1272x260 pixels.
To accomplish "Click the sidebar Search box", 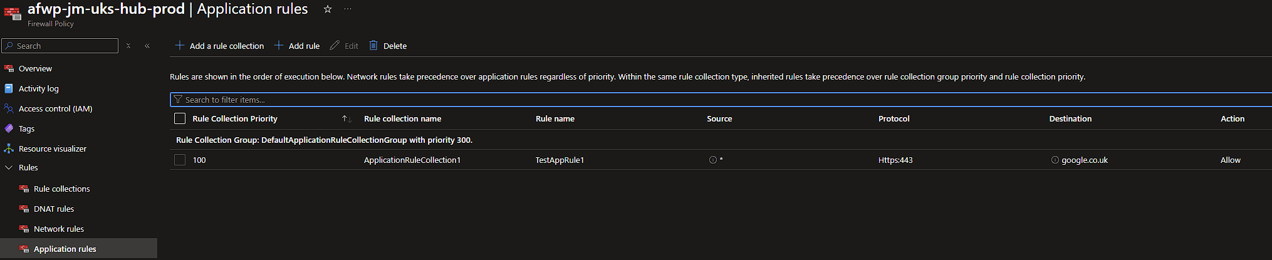I will click(x=63, y=46).
